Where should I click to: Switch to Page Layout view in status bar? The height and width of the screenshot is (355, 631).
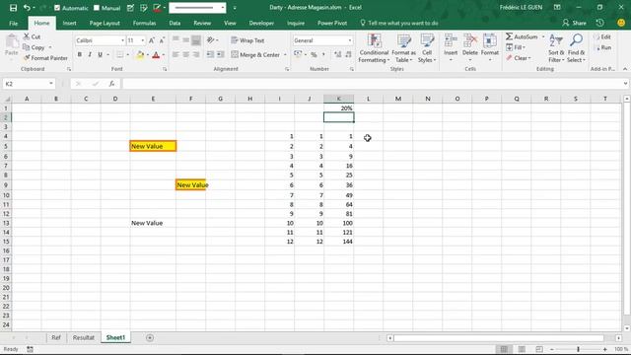pyautogui.click(x=522, y=349)
